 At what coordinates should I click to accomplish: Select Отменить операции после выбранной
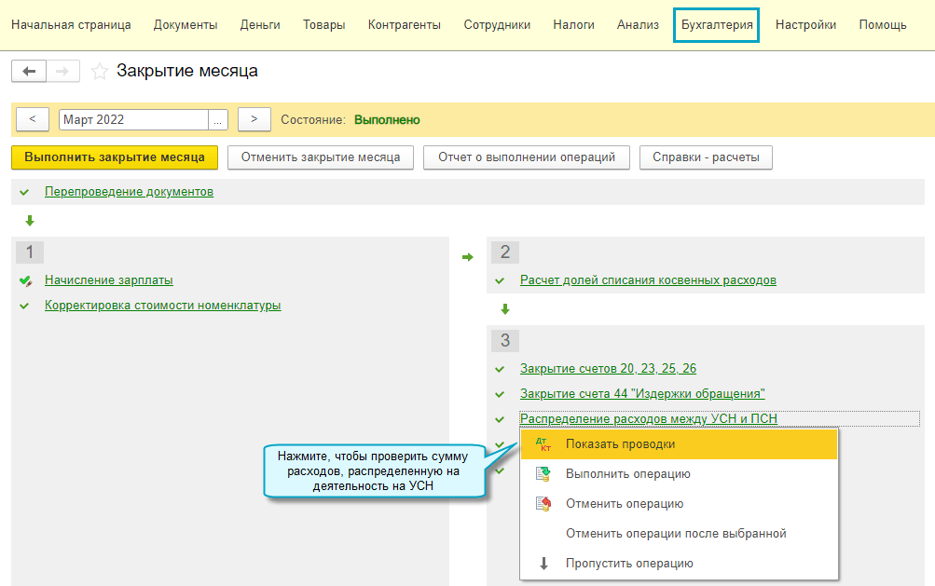[x=676, y=534]
